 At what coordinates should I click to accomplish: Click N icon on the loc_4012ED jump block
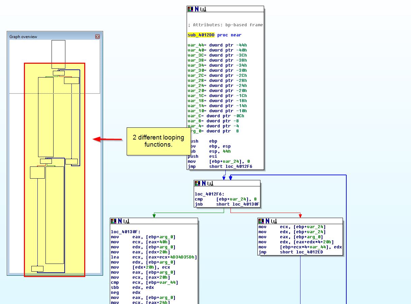click(267, 221)
